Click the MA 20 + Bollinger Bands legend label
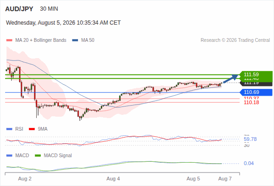Viewport: 274px width, 186px height. [41, 40]
